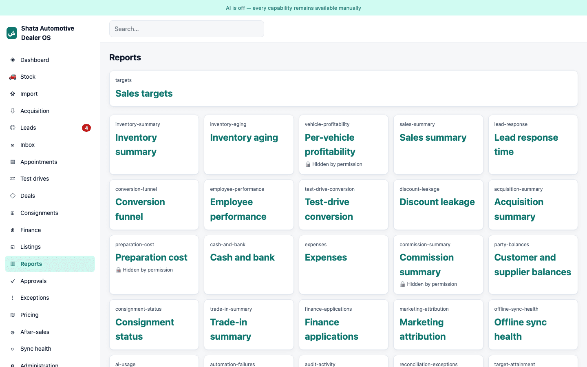Click the Dashboard diamond icon
The height and width of the screenshot is (367, 587).
(x=13, y=60)
